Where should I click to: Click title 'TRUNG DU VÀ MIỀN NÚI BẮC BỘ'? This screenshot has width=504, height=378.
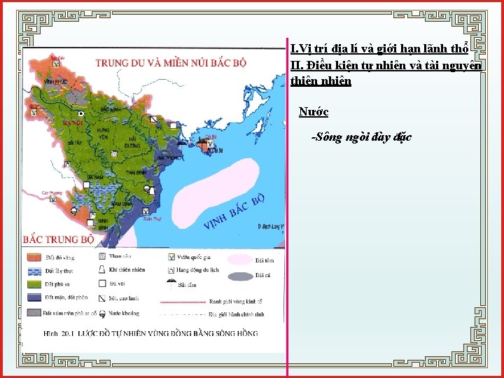click(x=171, y=63)
